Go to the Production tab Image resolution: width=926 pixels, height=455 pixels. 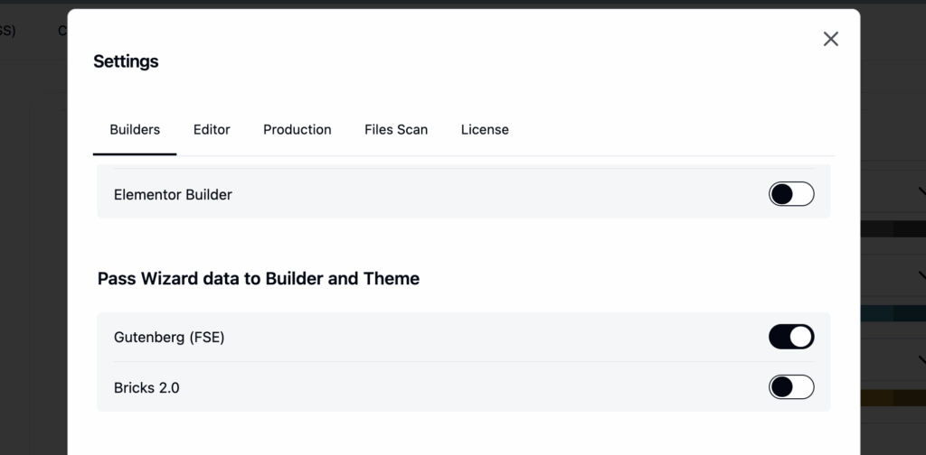point(297,130)
